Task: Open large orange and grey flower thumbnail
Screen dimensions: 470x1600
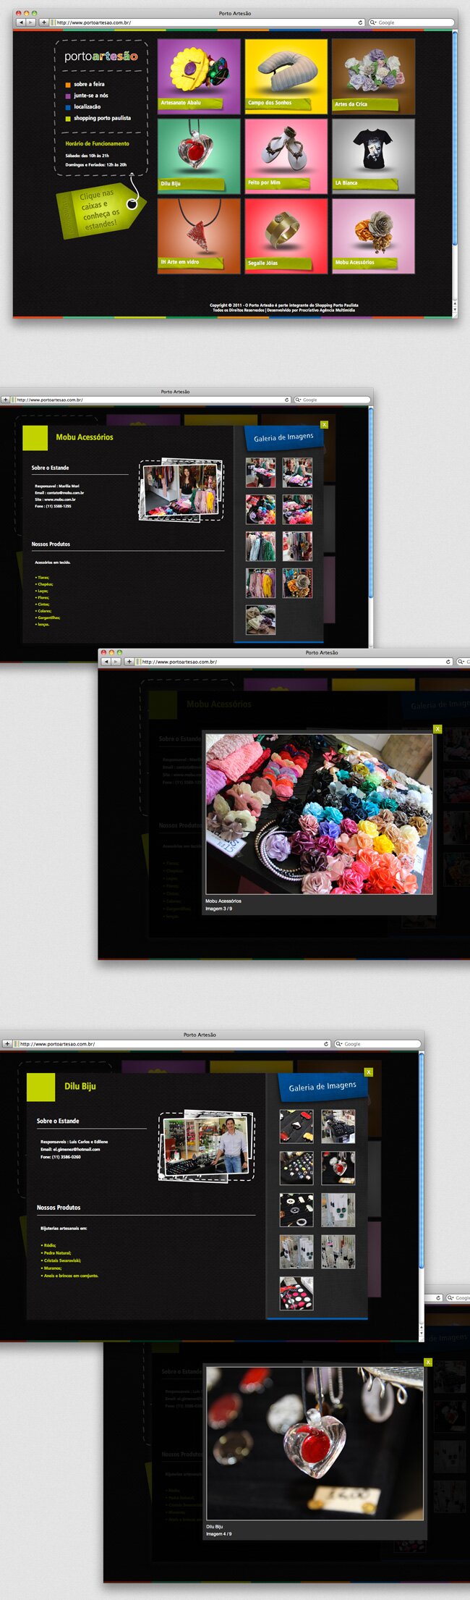Action: pos(297,583)
